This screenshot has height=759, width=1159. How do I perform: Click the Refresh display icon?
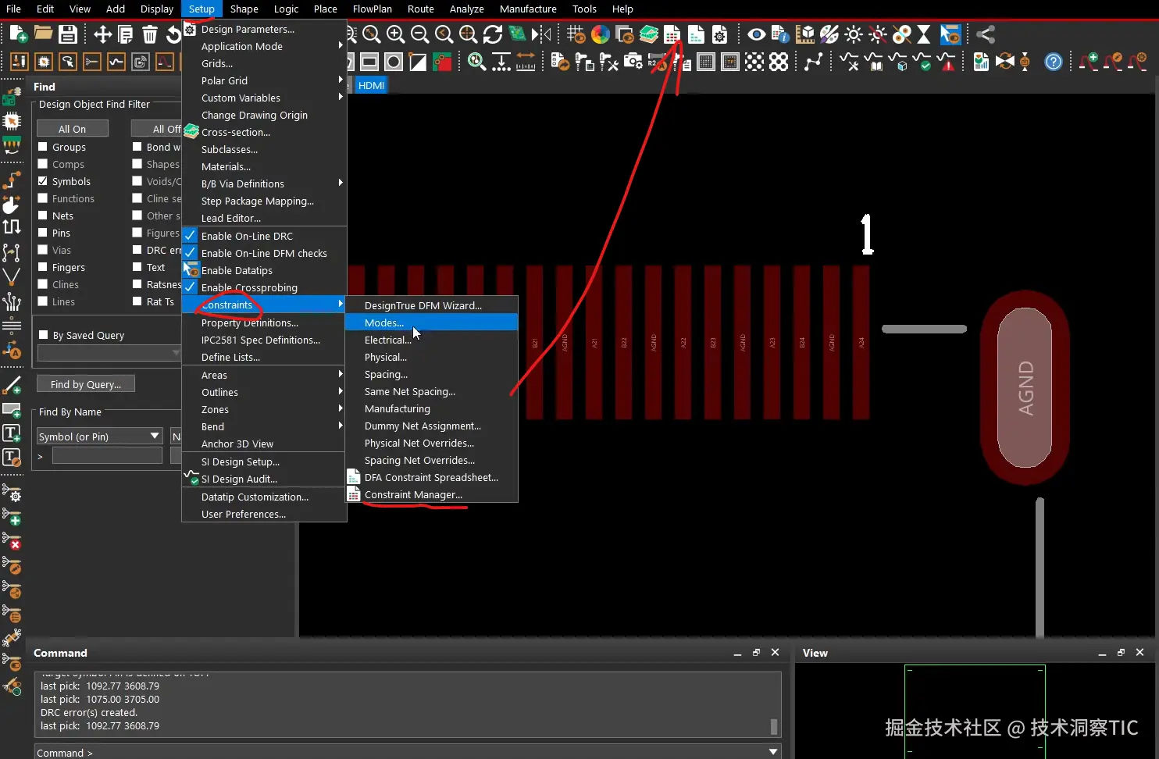click(x=492, y=34)
